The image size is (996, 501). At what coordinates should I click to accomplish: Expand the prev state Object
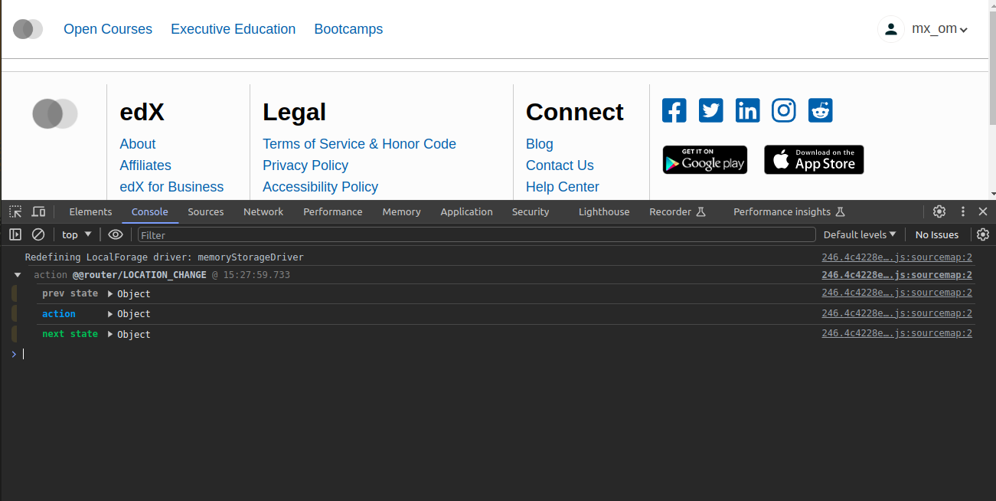tap(110, 293)
